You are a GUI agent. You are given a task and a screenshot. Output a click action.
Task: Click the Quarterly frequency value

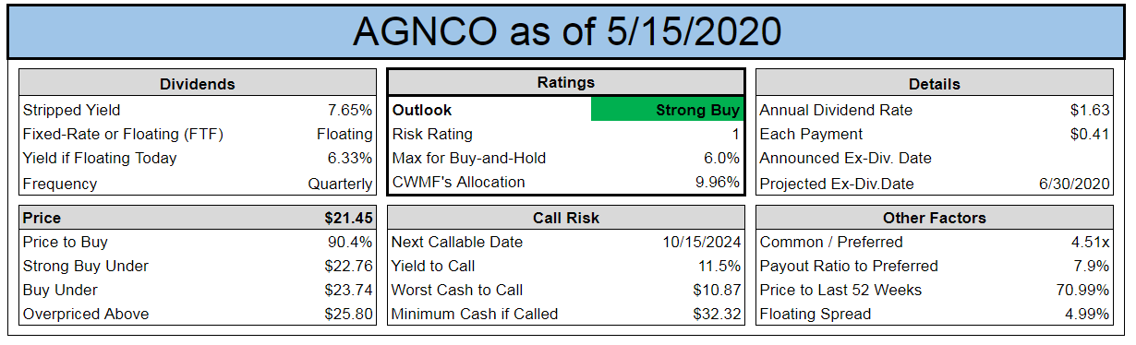340,184
